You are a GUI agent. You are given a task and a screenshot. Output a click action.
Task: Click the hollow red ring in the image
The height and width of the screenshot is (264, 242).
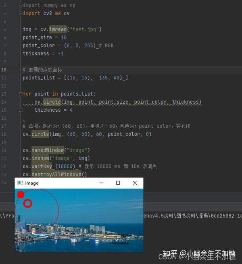[28, 204]
